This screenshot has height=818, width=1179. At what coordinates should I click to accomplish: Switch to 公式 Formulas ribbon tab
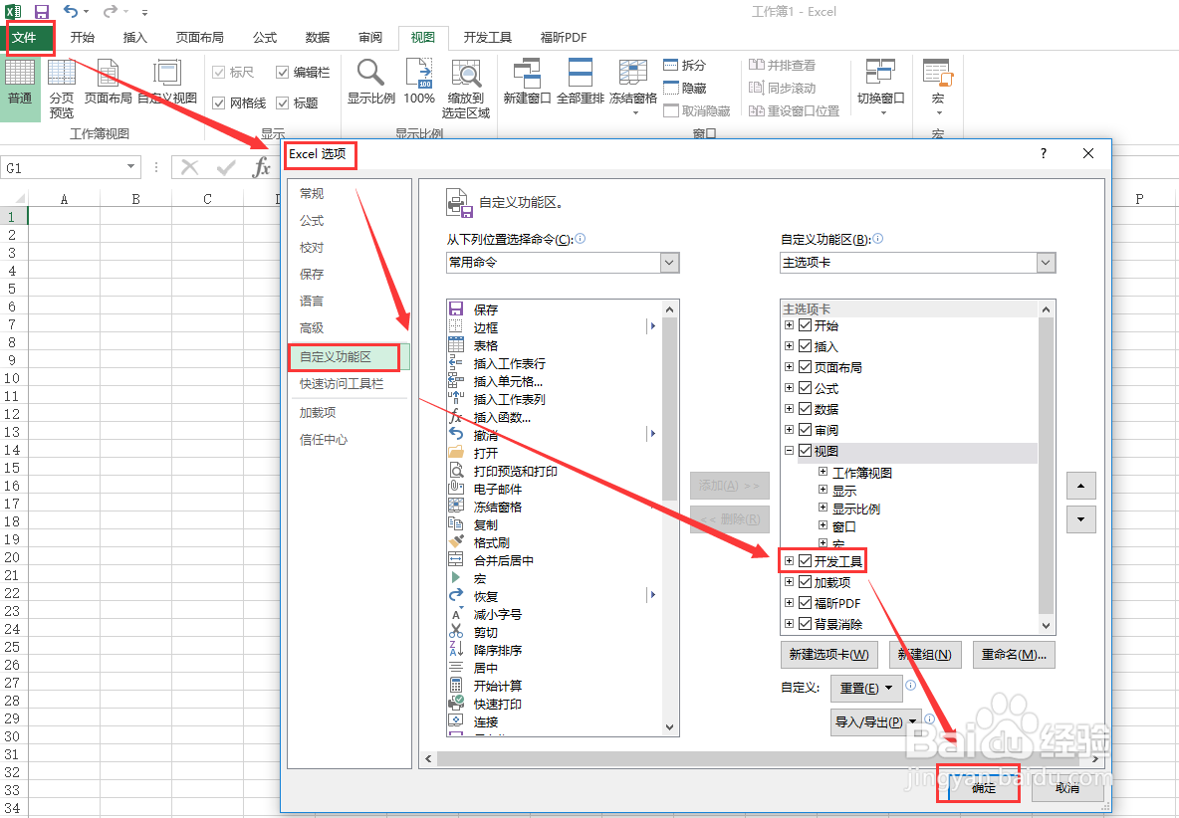(x=265, y=38)
